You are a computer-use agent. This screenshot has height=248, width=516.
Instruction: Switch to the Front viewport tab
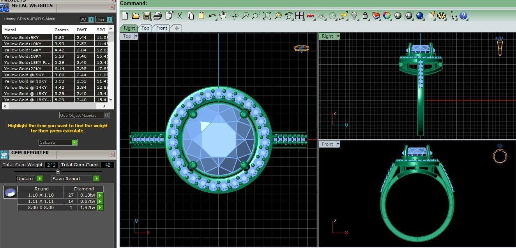click(162, 28)
